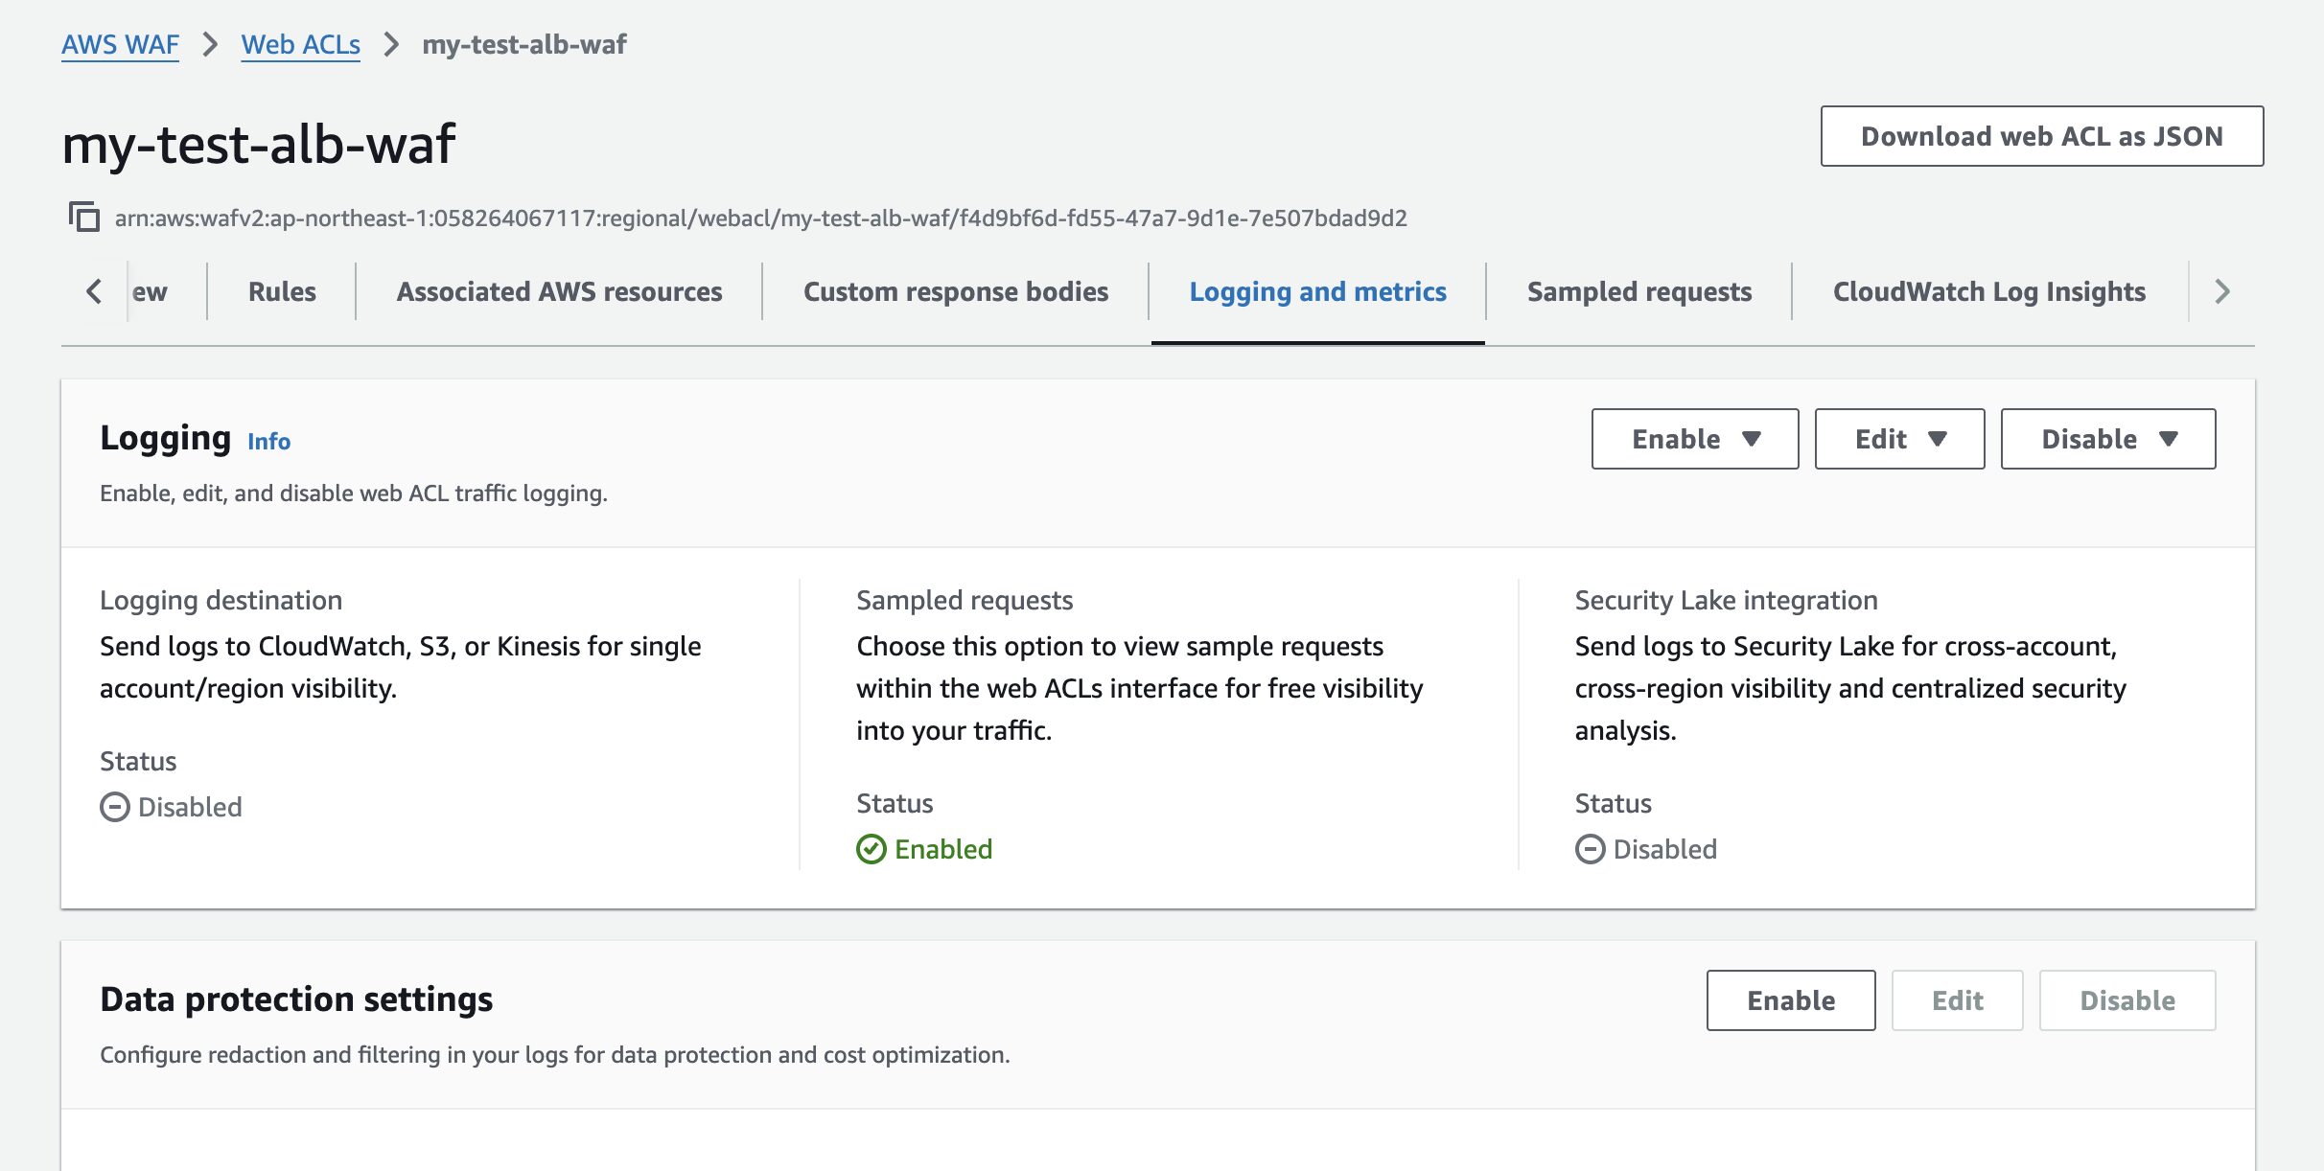Enable Data protection settings

[1790, 1000]
